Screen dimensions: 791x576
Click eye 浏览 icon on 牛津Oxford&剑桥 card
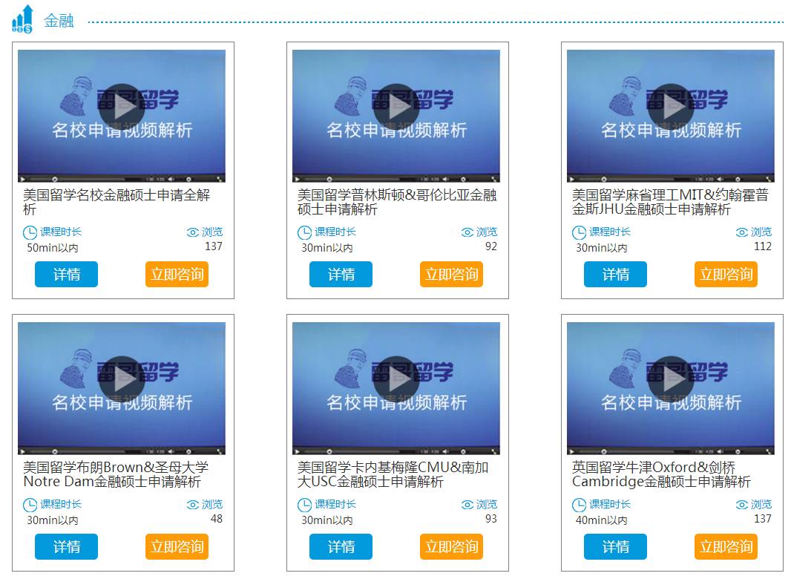pyautogui.click(x=741, y=505)
